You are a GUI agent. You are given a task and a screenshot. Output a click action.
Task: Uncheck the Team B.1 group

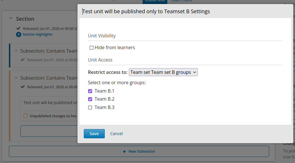90,91
